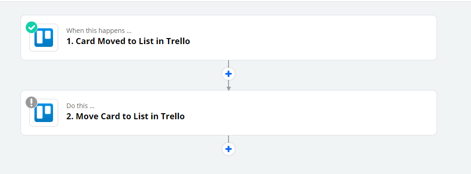The image size is (471, 174).
Task: Click the connector segment between plus and arrowhead
Action: (229, 83)
